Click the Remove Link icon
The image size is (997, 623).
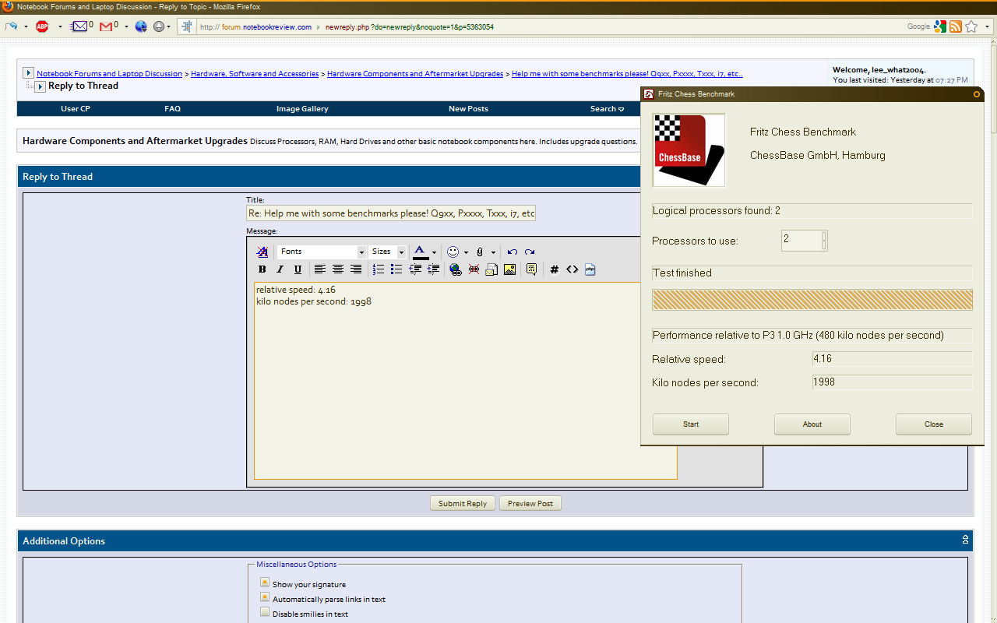tap(474, 269)
